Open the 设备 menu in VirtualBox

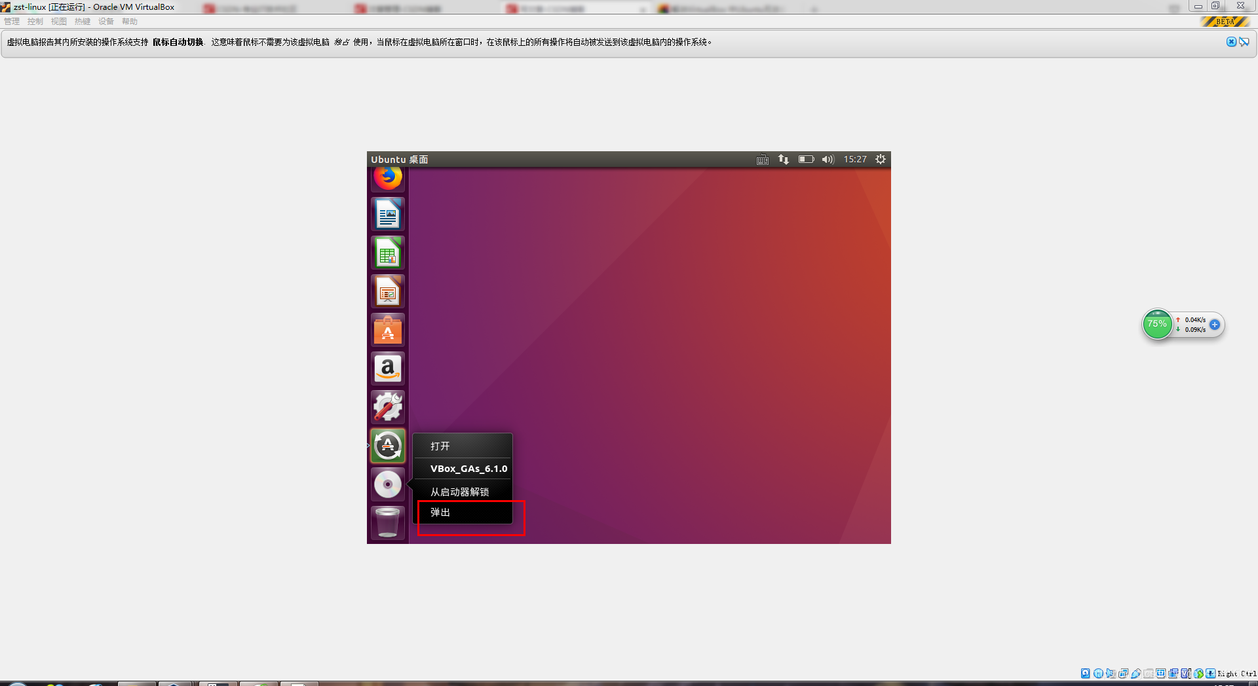click(x=106, y=22)
